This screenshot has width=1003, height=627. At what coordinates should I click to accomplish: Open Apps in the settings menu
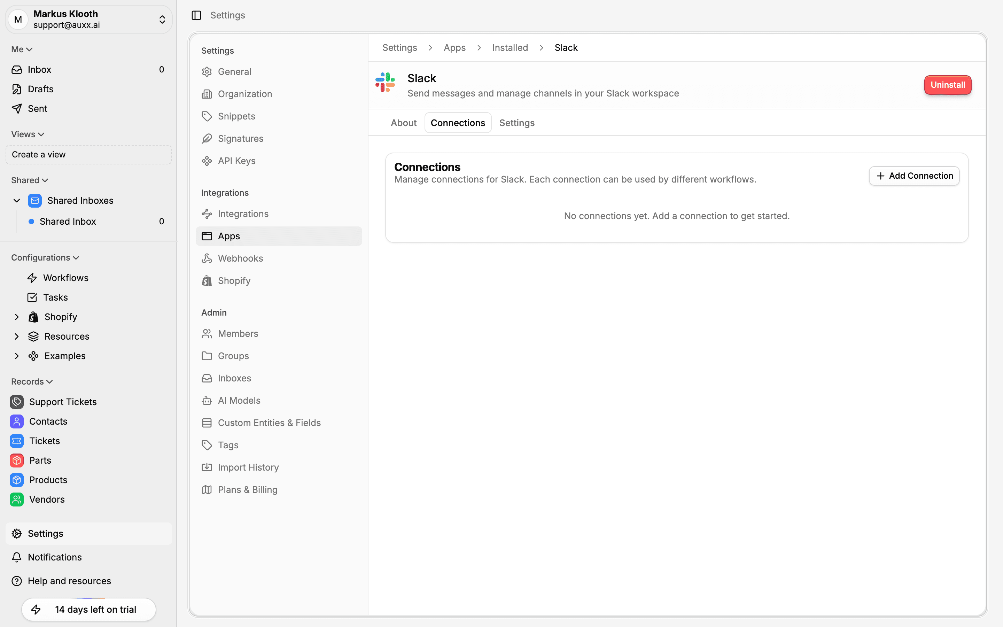(x=279, y=236)
